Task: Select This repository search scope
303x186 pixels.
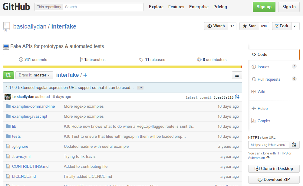Action: point(49,7)
